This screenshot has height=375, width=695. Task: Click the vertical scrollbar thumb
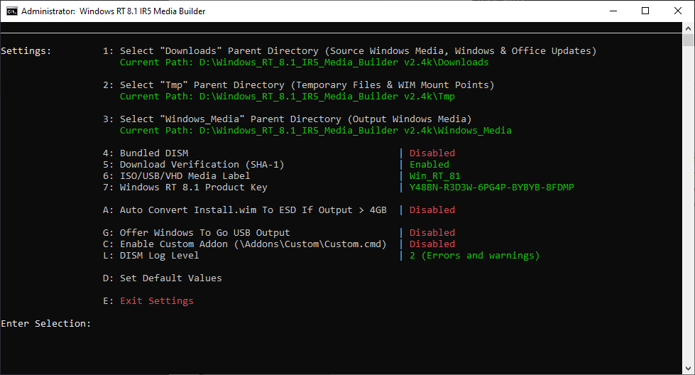(x=688, y=40)
